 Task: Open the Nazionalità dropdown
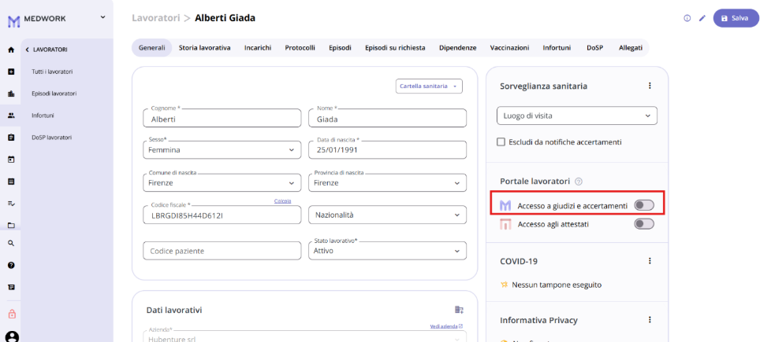(387, 215)
